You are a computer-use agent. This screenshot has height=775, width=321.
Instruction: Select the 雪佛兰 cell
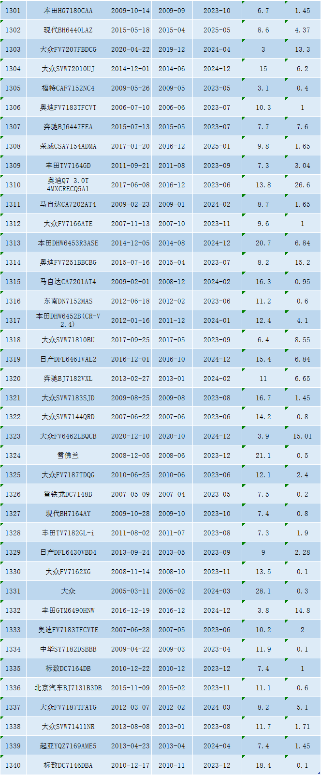pos(68,456)
